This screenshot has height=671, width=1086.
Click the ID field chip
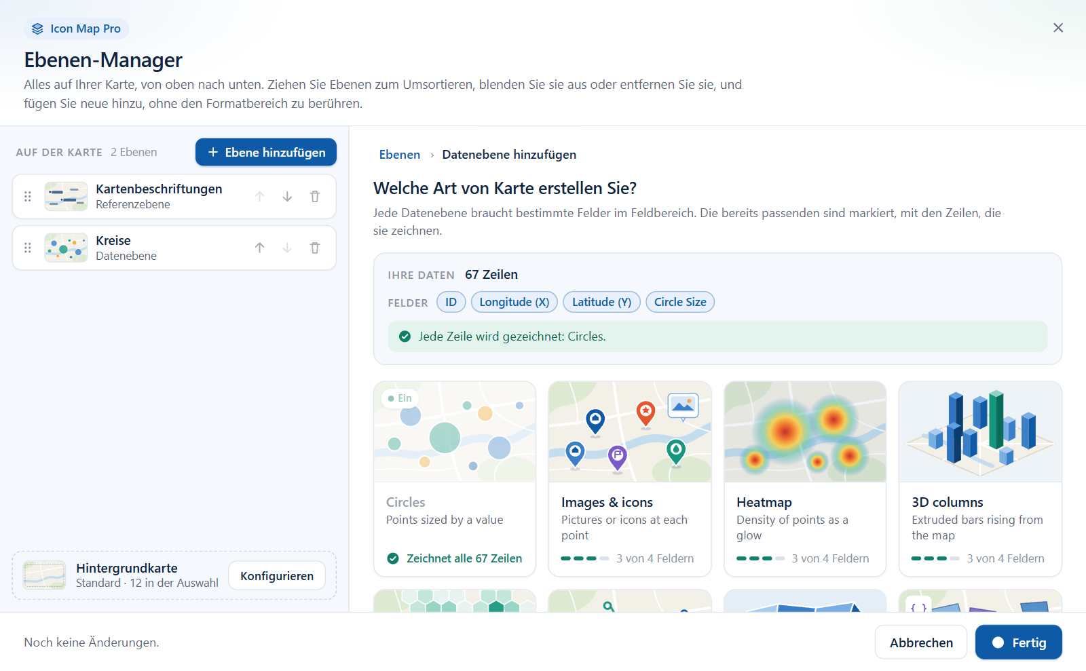coord(451,303)
